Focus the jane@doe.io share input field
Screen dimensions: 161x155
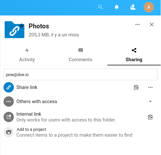click(80, 74)
